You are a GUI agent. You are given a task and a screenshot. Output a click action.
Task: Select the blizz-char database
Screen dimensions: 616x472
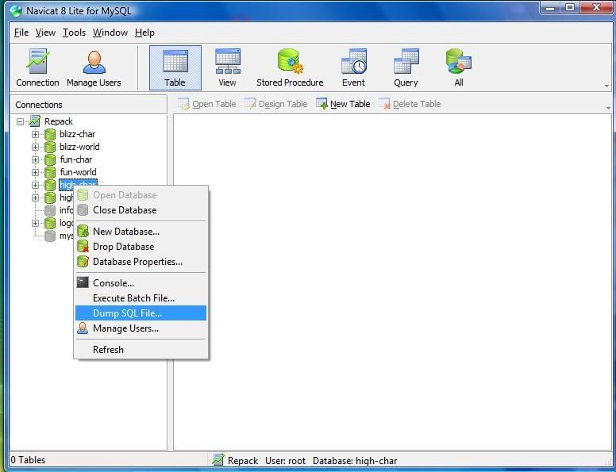pyautogui.click(x=77, y=134)
